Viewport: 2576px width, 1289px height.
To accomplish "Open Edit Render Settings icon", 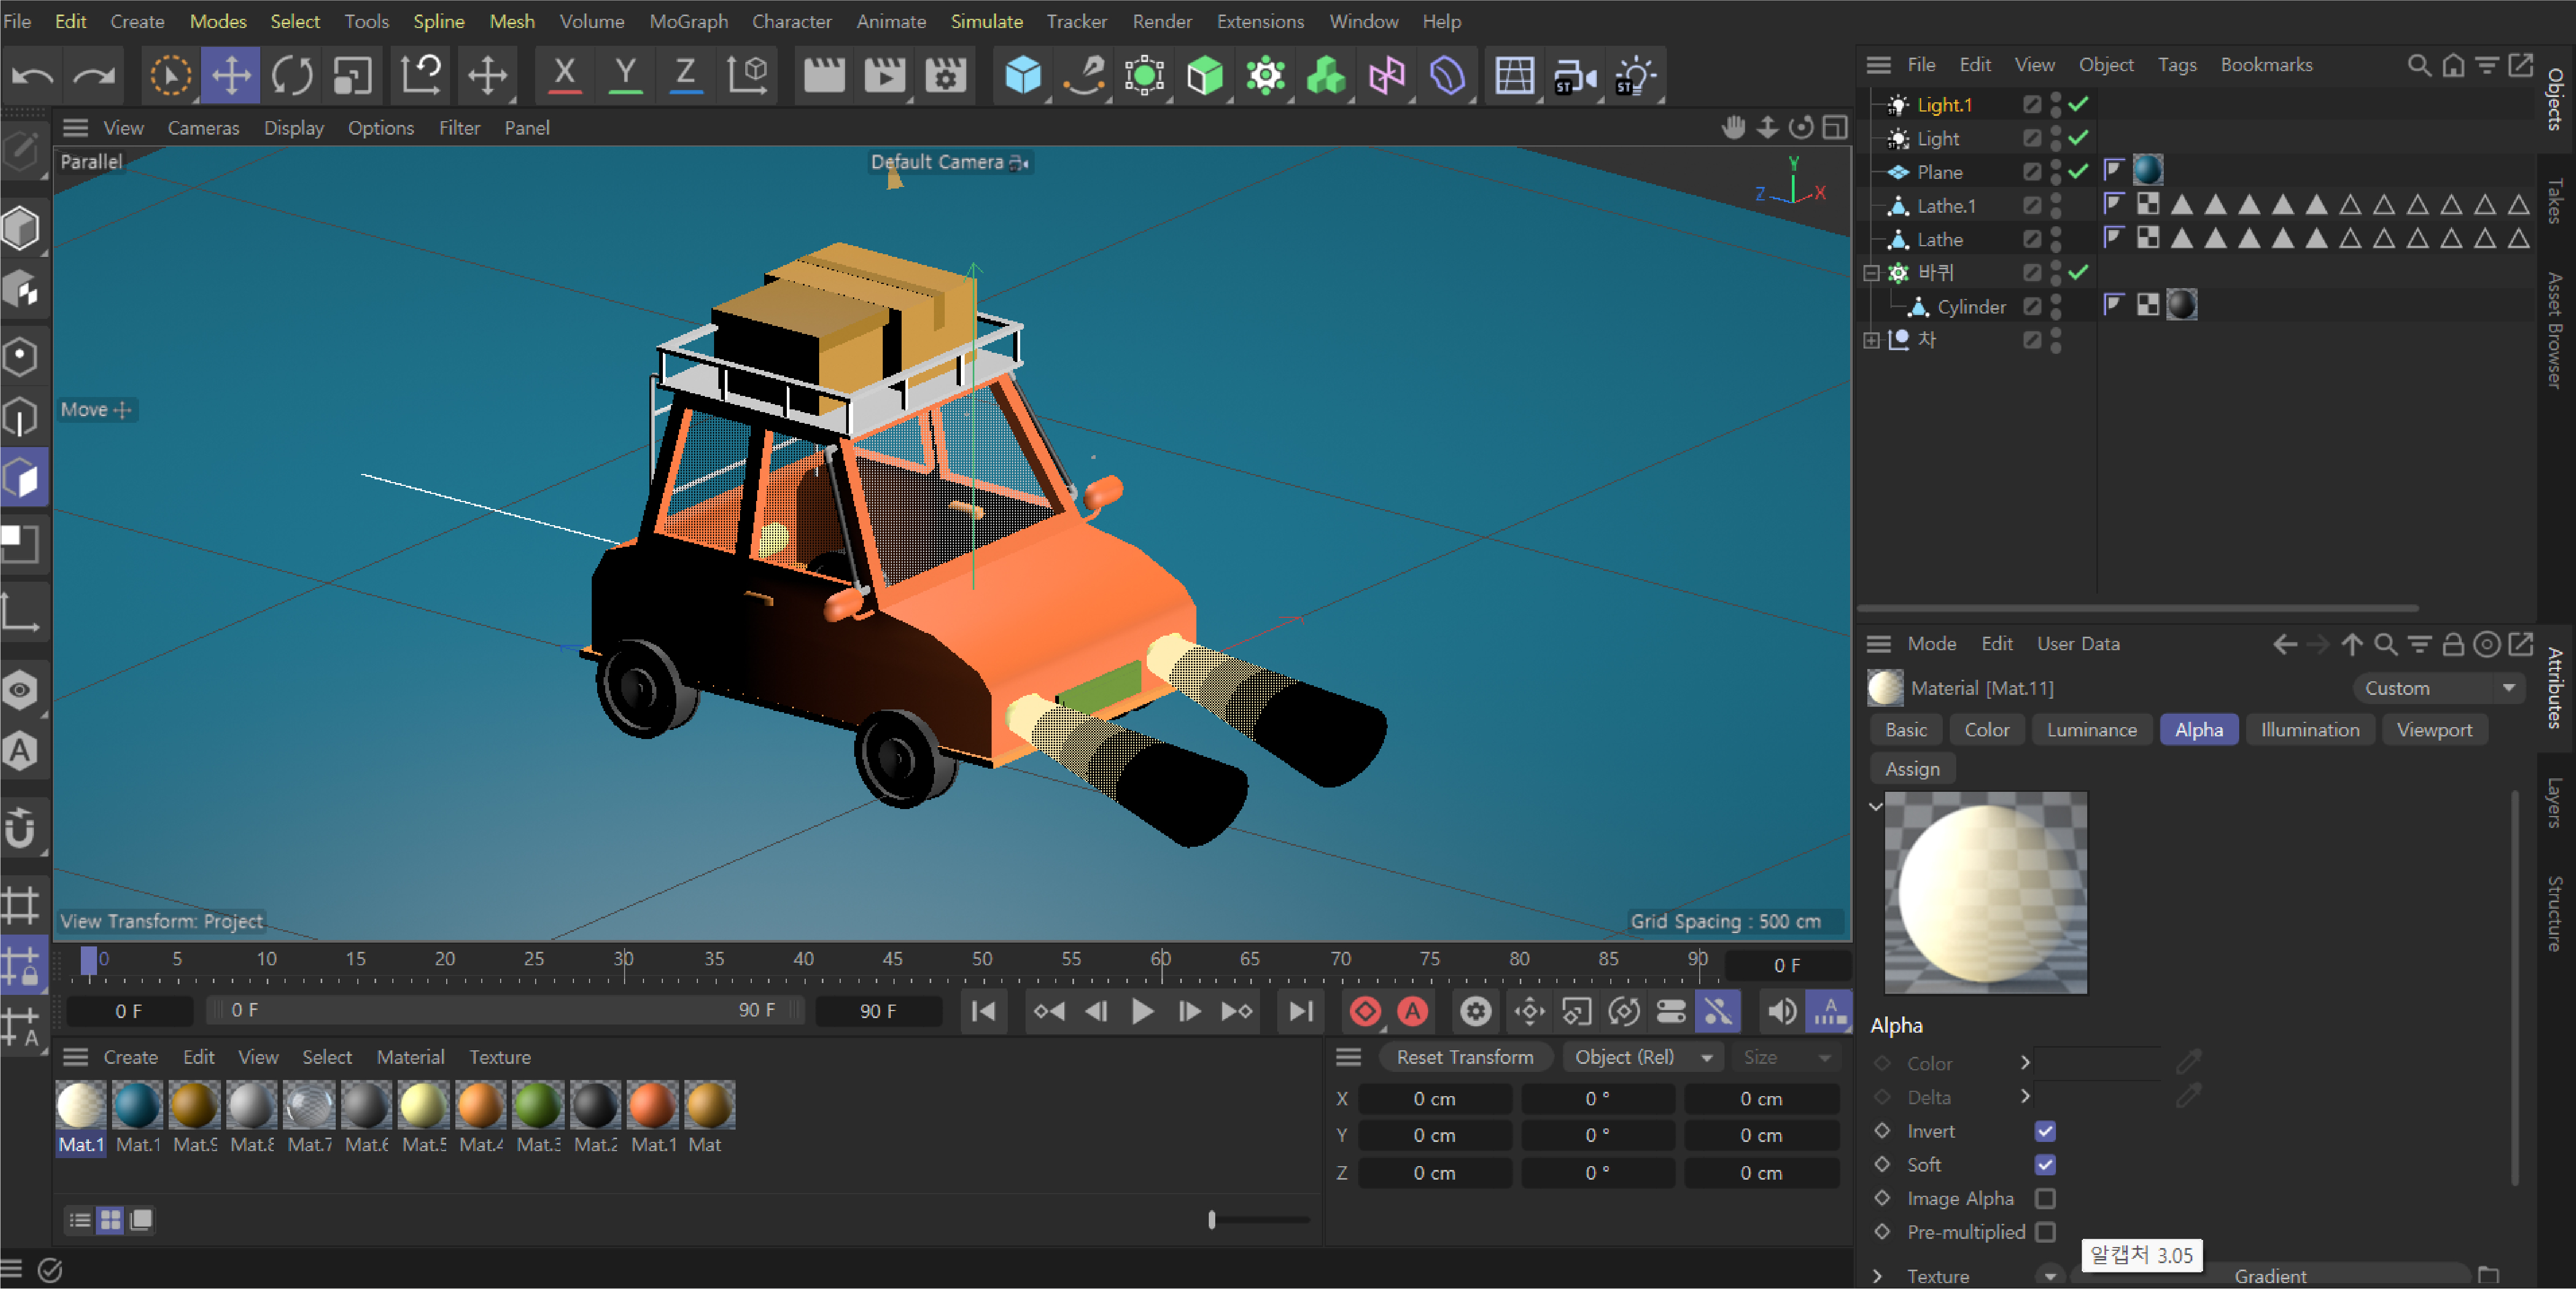I will click(945, 75).
